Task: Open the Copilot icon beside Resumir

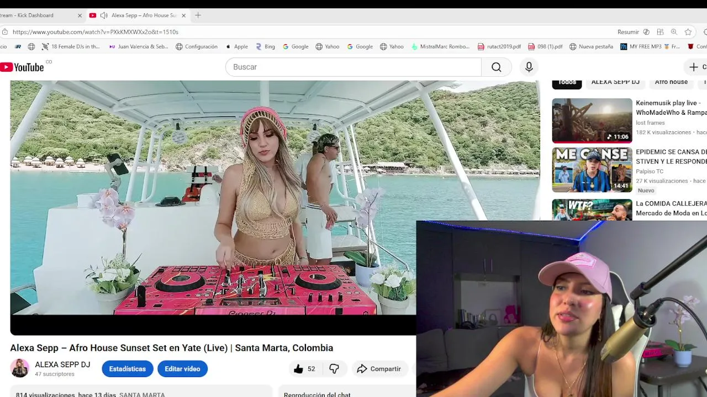Action: (646, 32)
